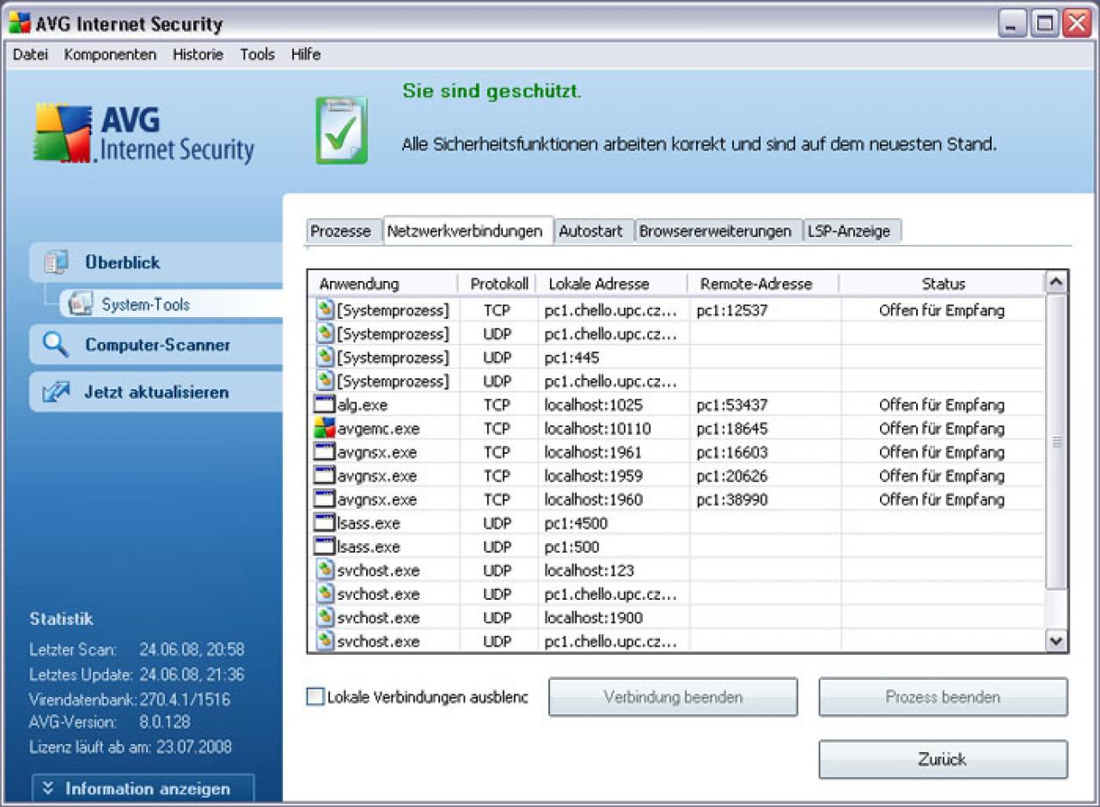The width and height of the screenshot is (1100, 807).
Task: Click the Computer-Scanner magnifier icon
Action: 56,345
